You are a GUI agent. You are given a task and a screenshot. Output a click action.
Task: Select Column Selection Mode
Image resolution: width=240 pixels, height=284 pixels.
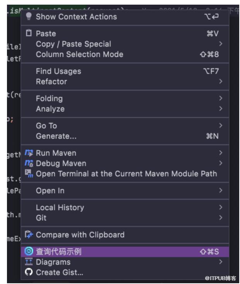tap(79, 55)
